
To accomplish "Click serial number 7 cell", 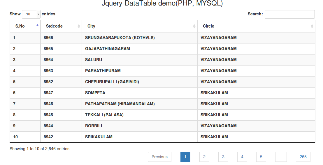I will [25, 104].
